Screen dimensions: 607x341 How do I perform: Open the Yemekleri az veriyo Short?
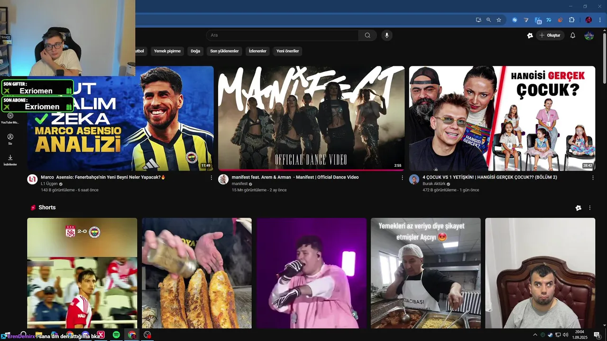[x=426, y=273]
